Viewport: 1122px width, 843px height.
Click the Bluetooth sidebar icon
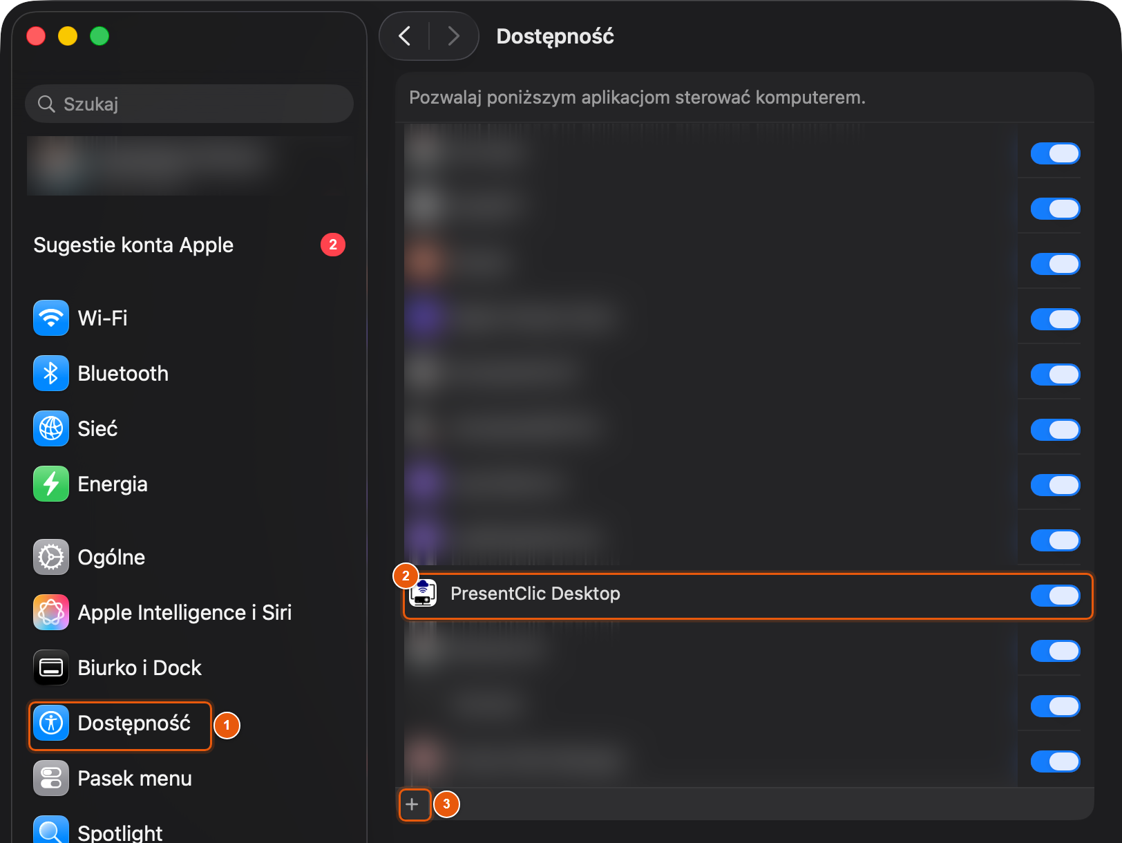click(51, 373)
